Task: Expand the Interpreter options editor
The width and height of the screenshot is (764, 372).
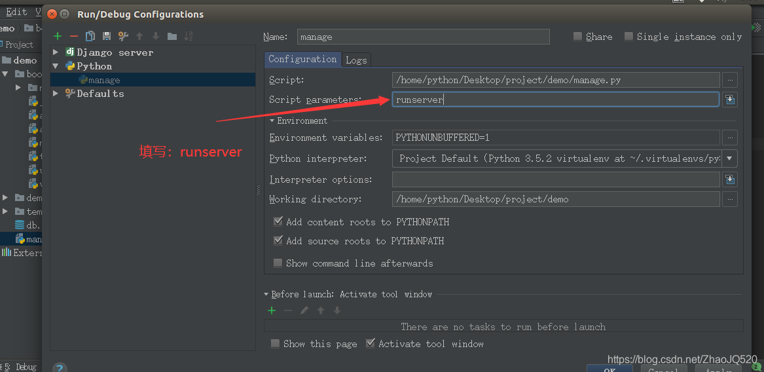Action: click(x=729, y=179)
